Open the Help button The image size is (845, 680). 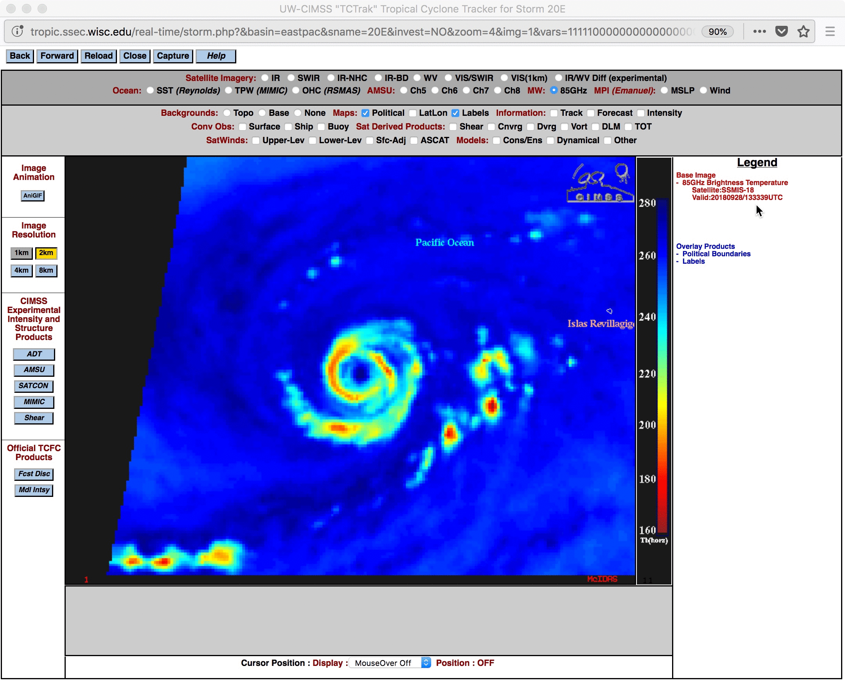[216, 56]
